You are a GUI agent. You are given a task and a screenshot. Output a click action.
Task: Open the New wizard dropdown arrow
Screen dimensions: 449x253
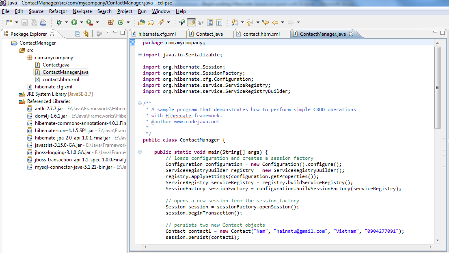click(17, 22)
